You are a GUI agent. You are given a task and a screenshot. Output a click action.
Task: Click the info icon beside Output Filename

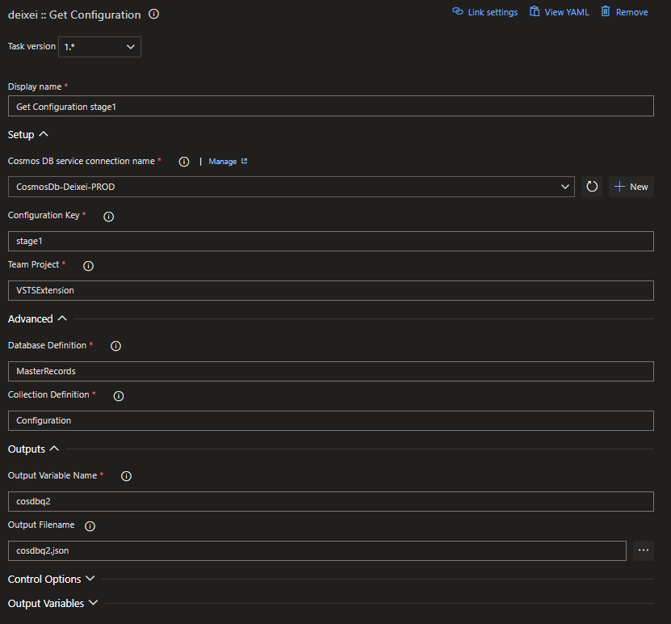[90, 526]
